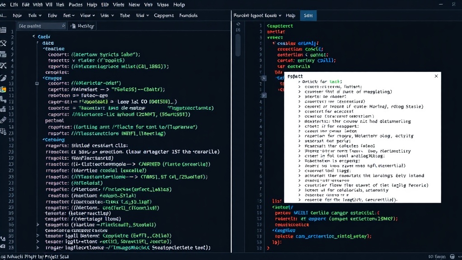Click the status bar icon beside 10 Soon
The image size is (462, 260).
tap(452, 257)
